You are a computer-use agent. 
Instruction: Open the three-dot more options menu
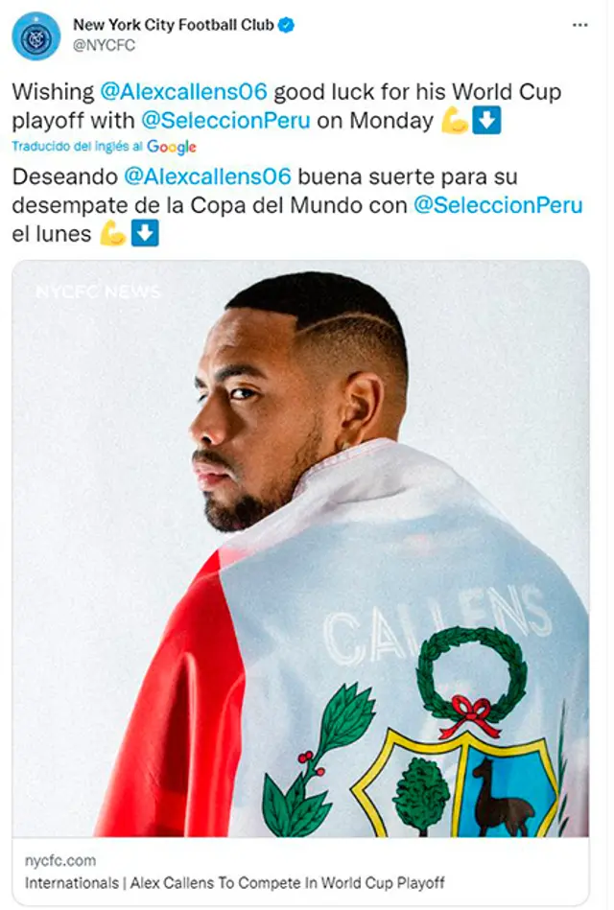pos(579,25)
